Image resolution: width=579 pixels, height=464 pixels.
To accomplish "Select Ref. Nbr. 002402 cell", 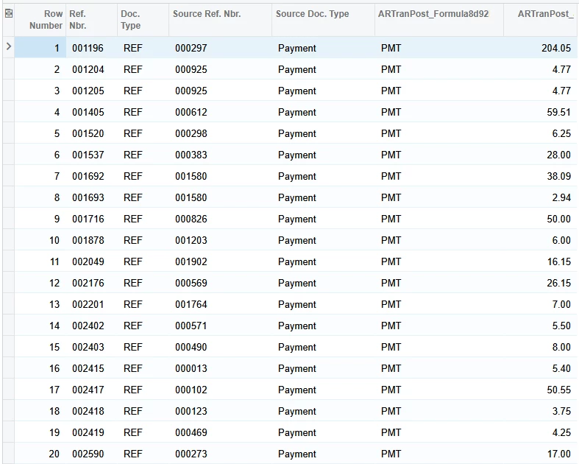I will 91,326.
